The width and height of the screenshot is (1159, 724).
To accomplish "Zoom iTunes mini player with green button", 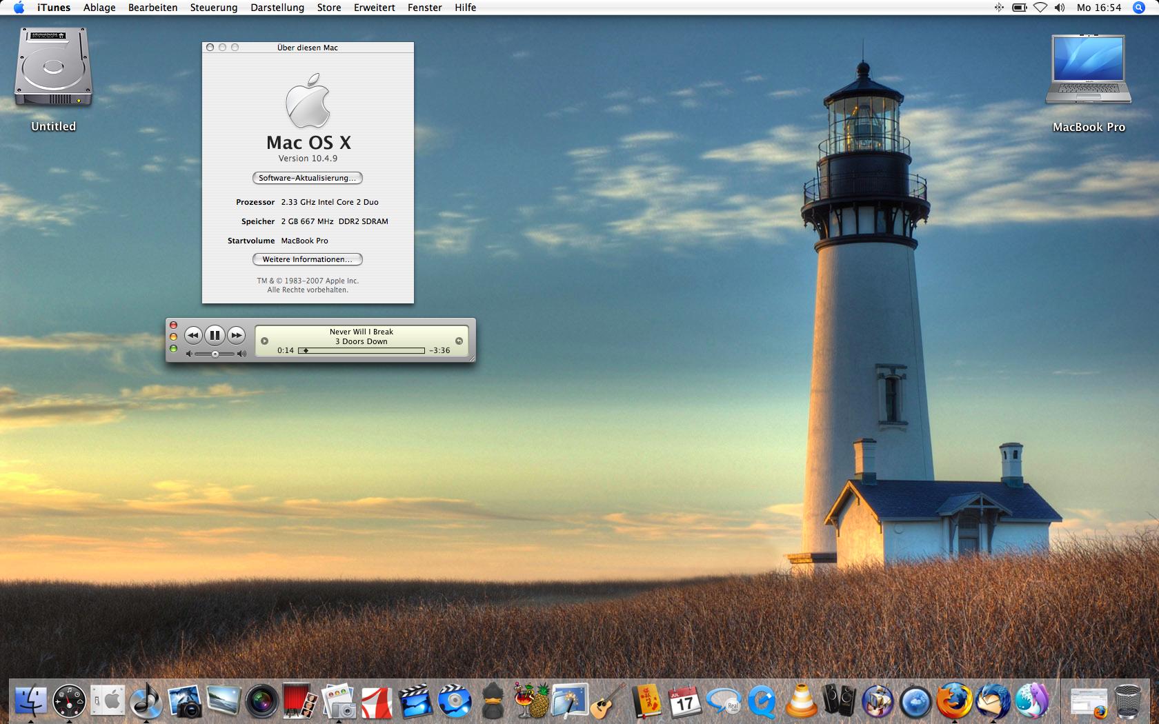I will pos(173,349).
